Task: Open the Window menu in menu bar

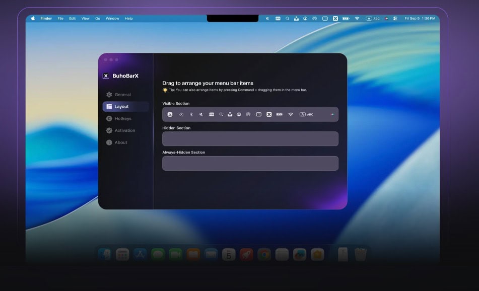Action: point(112,19)
